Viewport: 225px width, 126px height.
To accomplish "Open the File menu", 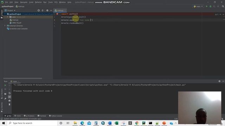I will click(6, 2).
